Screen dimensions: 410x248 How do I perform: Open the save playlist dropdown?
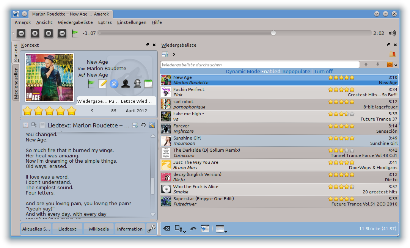click(x=180, y=229)
